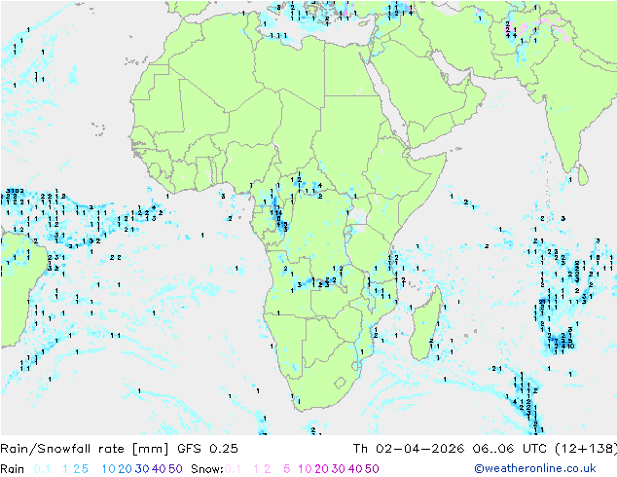Viewport: 617px width, 477px height.
Task: Pick the snow legend value 30
Action: pos(339,469)
